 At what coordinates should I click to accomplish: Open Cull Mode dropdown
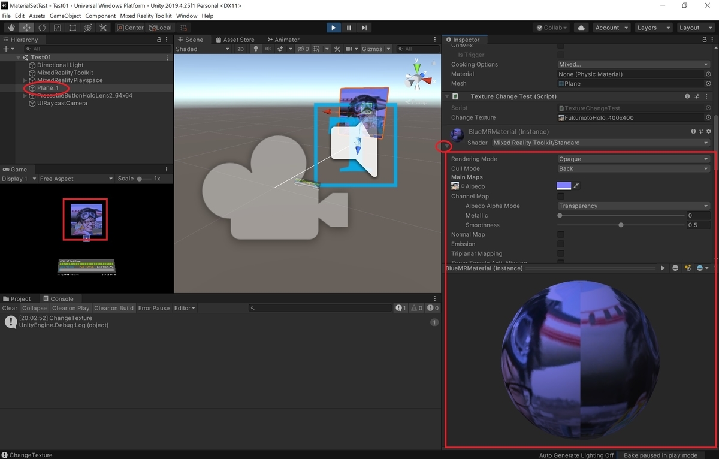[x=633, y=169]
